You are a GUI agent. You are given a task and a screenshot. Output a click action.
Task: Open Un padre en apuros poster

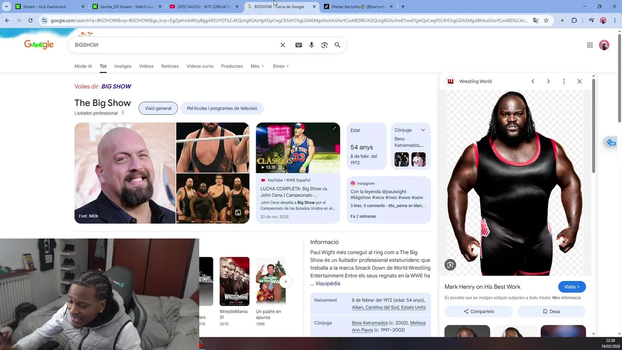tap(271, 281)
